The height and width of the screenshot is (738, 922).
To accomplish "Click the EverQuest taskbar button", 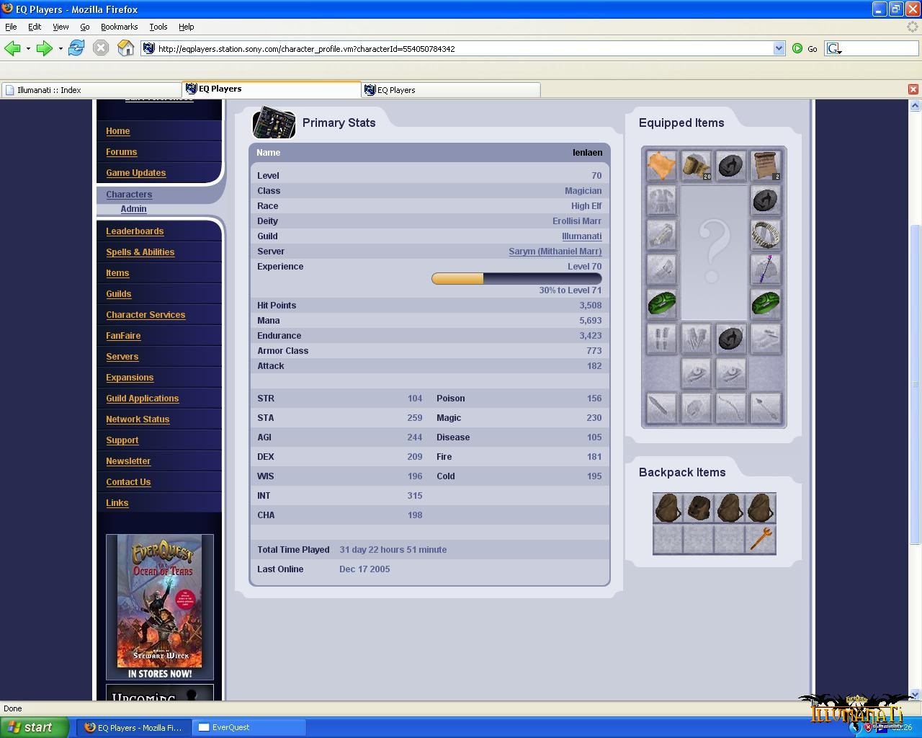I will pos(249,727).
